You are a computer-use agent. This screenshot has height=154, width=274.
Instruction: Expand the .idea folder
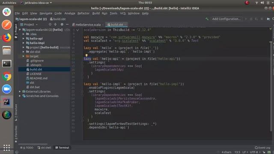(24, 34)
